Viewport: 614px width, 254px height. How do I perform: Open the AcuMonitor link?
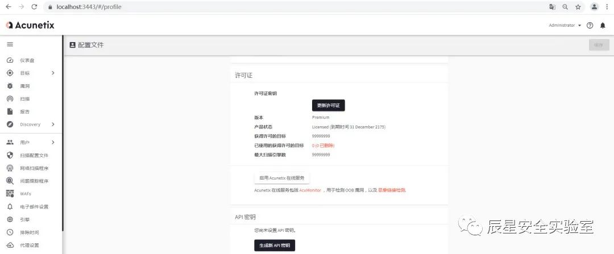(x=310, y=190)
